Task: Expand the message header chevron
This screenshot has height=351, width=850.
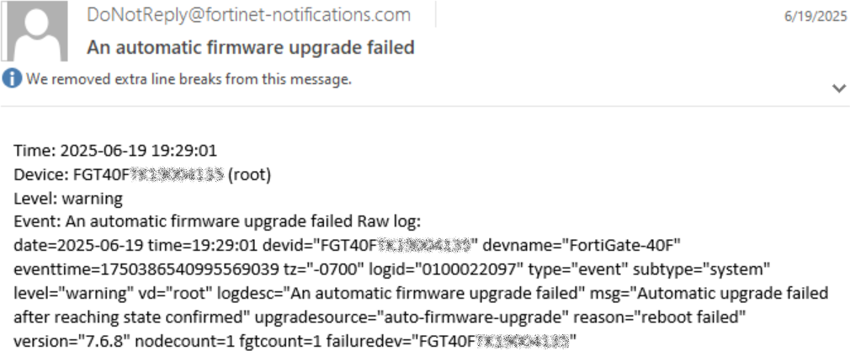Action: click(x=838, y=88)
